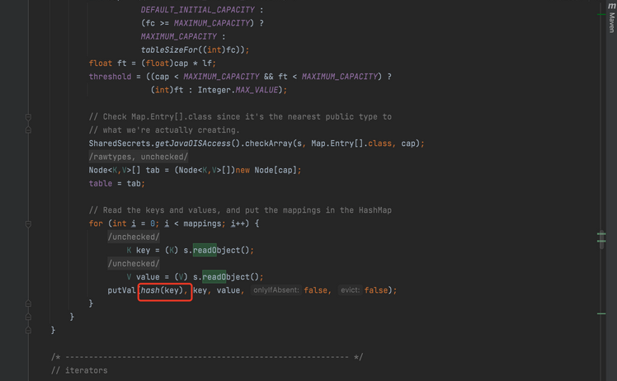The height and width of the screenshot is (381, 617).
Task: Place caret on 'putVal' method call
Action: tap(121, 290)
